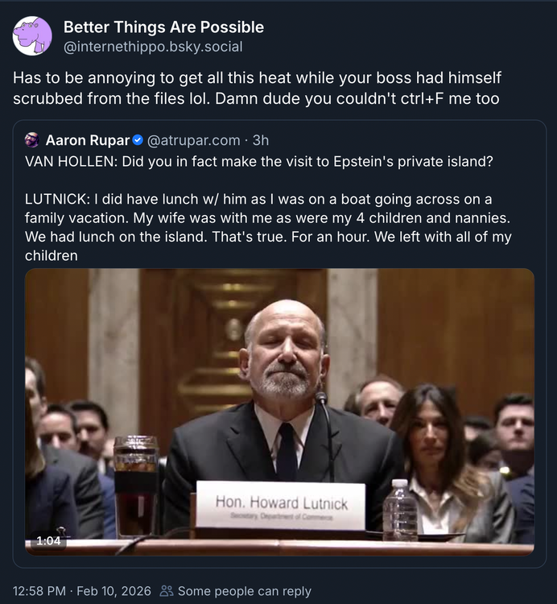Play the Howard Lutnick hearing video
The image size is (557, 604).
click(x=279, y=412)
